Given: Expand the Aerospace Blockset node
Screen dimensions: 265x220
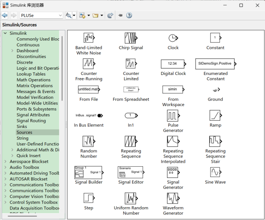Looking at the screenshot, I should tap(5, 161).
